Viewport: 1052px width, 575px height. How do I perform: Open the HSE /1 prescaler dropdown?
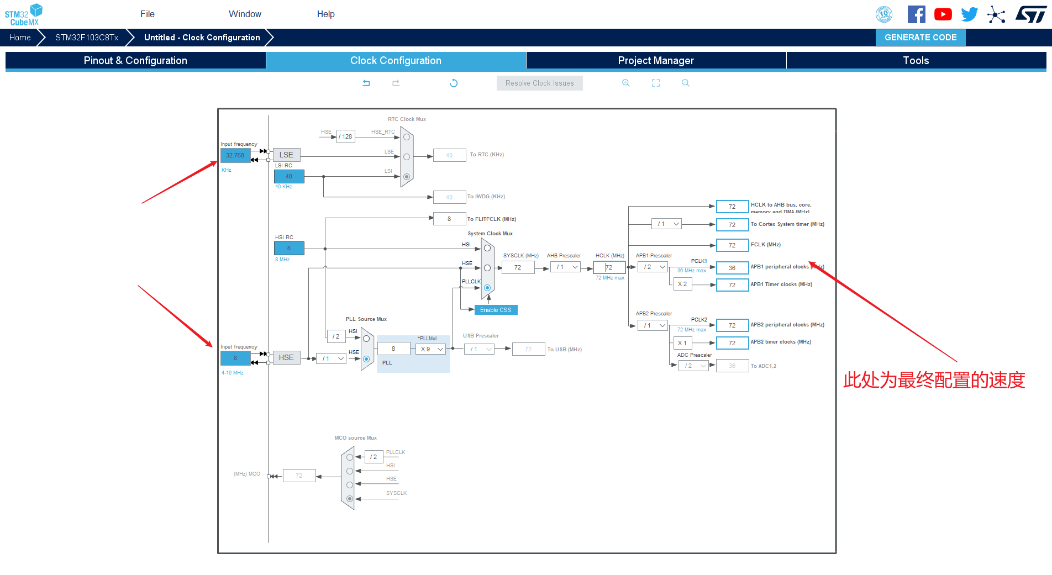click(331, 358)
